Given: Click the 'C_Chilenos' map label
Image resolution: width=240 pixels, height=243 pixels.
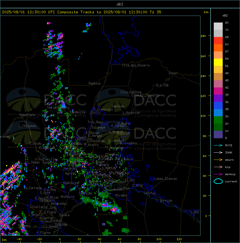Looking at the screenshot, I should point(27,126).
